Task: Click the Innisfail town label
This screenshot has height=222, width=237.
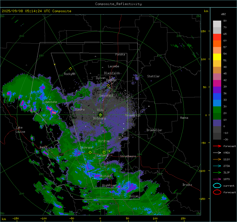Action: [x=106, y=96]
